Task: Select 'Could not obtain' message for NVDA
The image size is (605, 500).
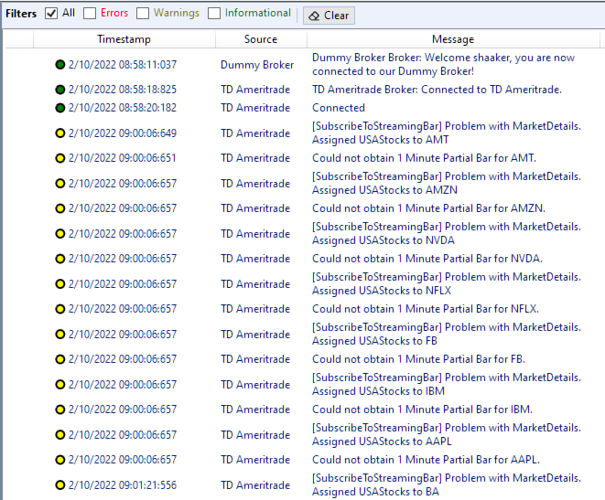Action: [427, 259]
